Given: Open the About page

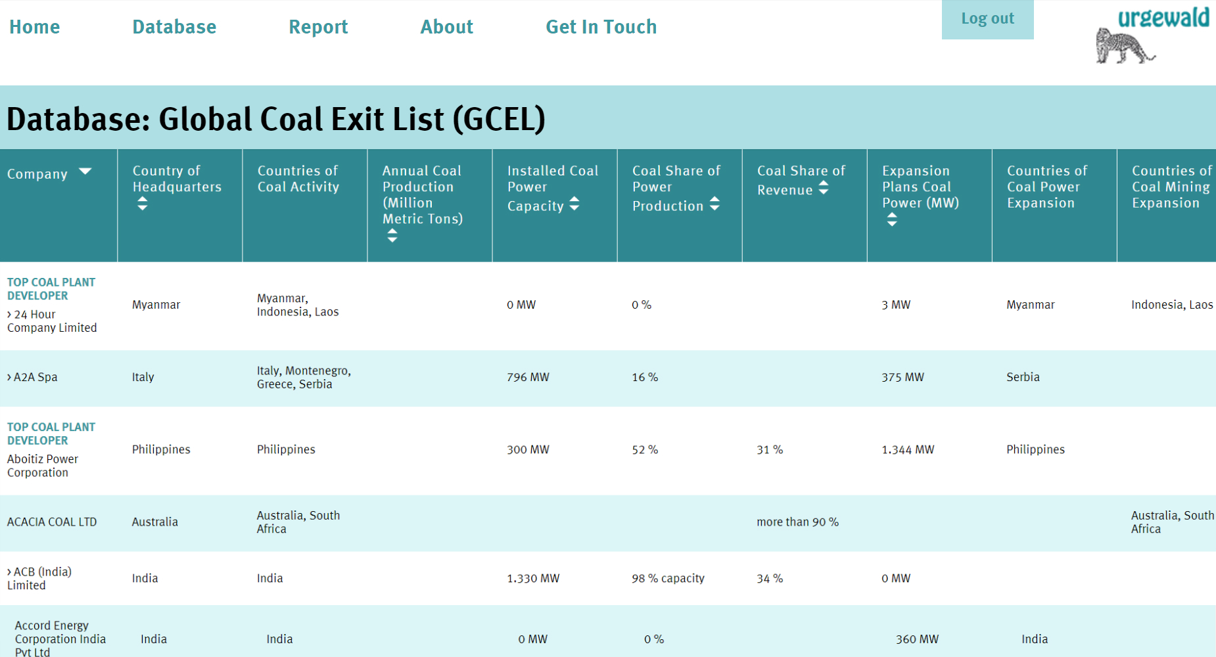Looking at the screenshot, I should point(446,27).
